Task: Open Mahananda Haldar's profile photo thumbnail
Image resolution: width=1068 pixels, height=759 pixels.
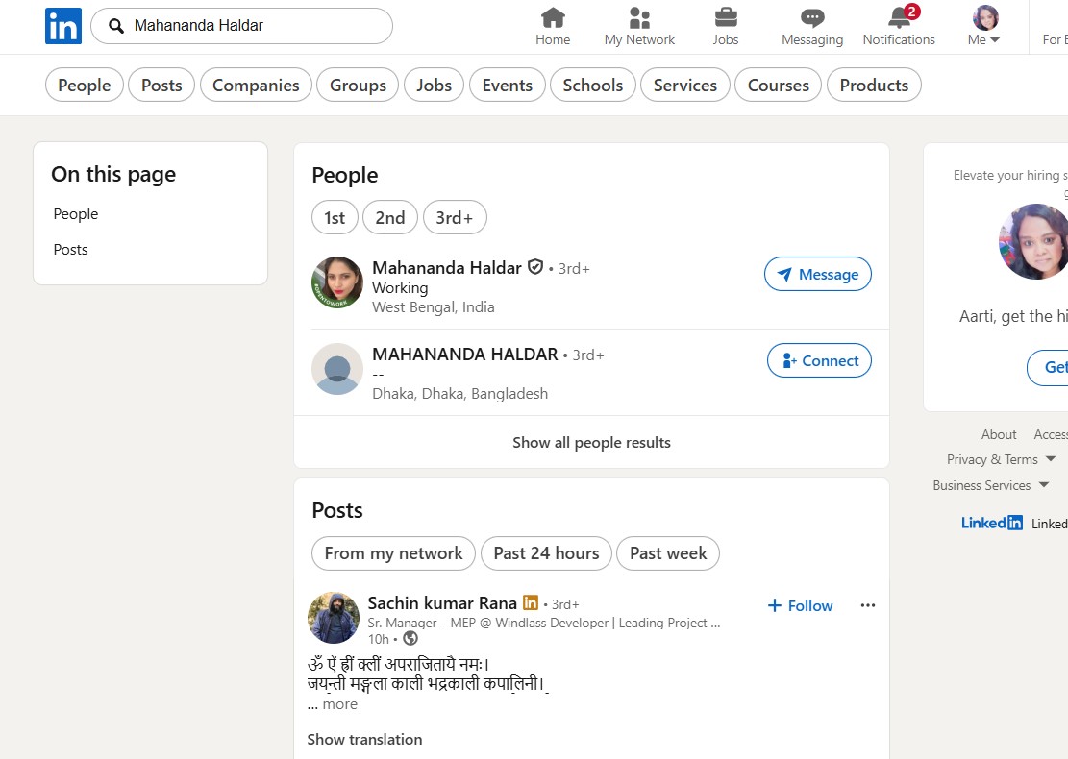Action: tap(337, 282)
